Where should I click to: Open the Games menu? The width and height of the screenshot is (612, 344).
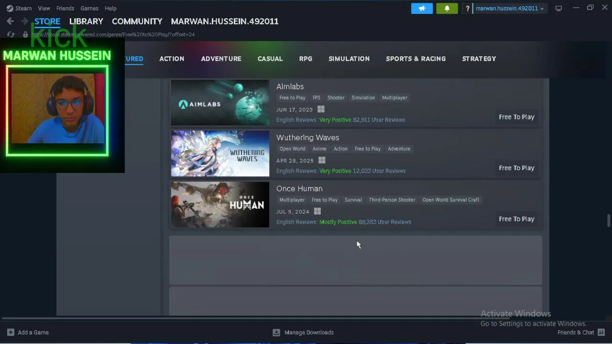click(x=89, y=8)
